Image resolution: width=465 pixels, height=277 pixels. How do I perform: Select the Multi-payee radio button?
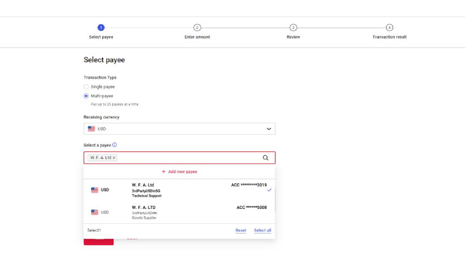coord(86,96)
